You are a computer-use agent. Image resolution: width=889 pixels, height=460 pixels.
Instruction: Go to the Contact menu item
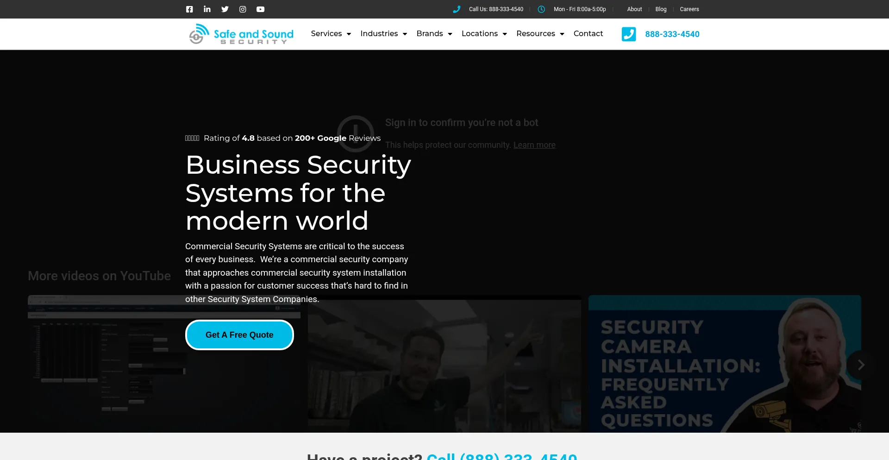click(x=588, y=33)
